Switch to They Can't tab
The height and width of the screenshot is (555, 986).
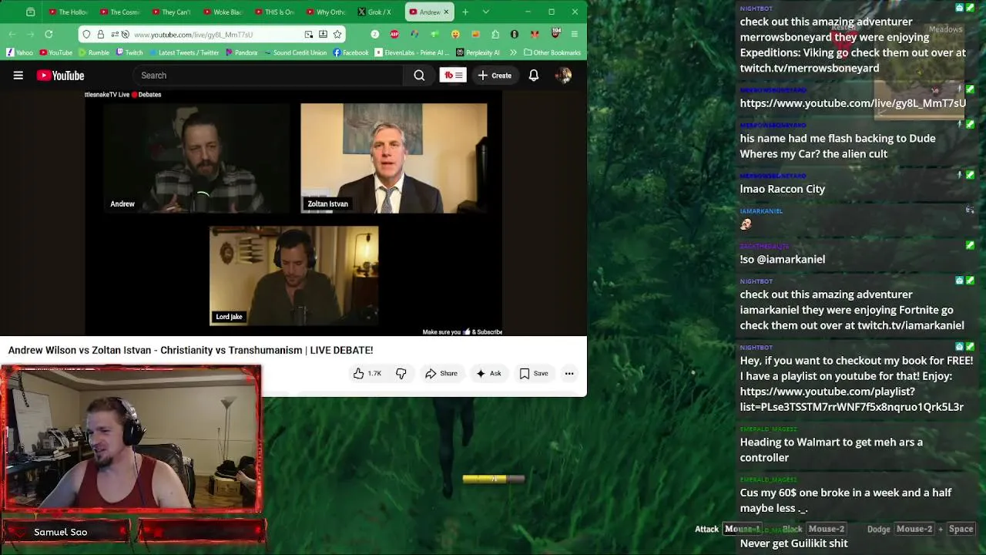tap(171, 12)
